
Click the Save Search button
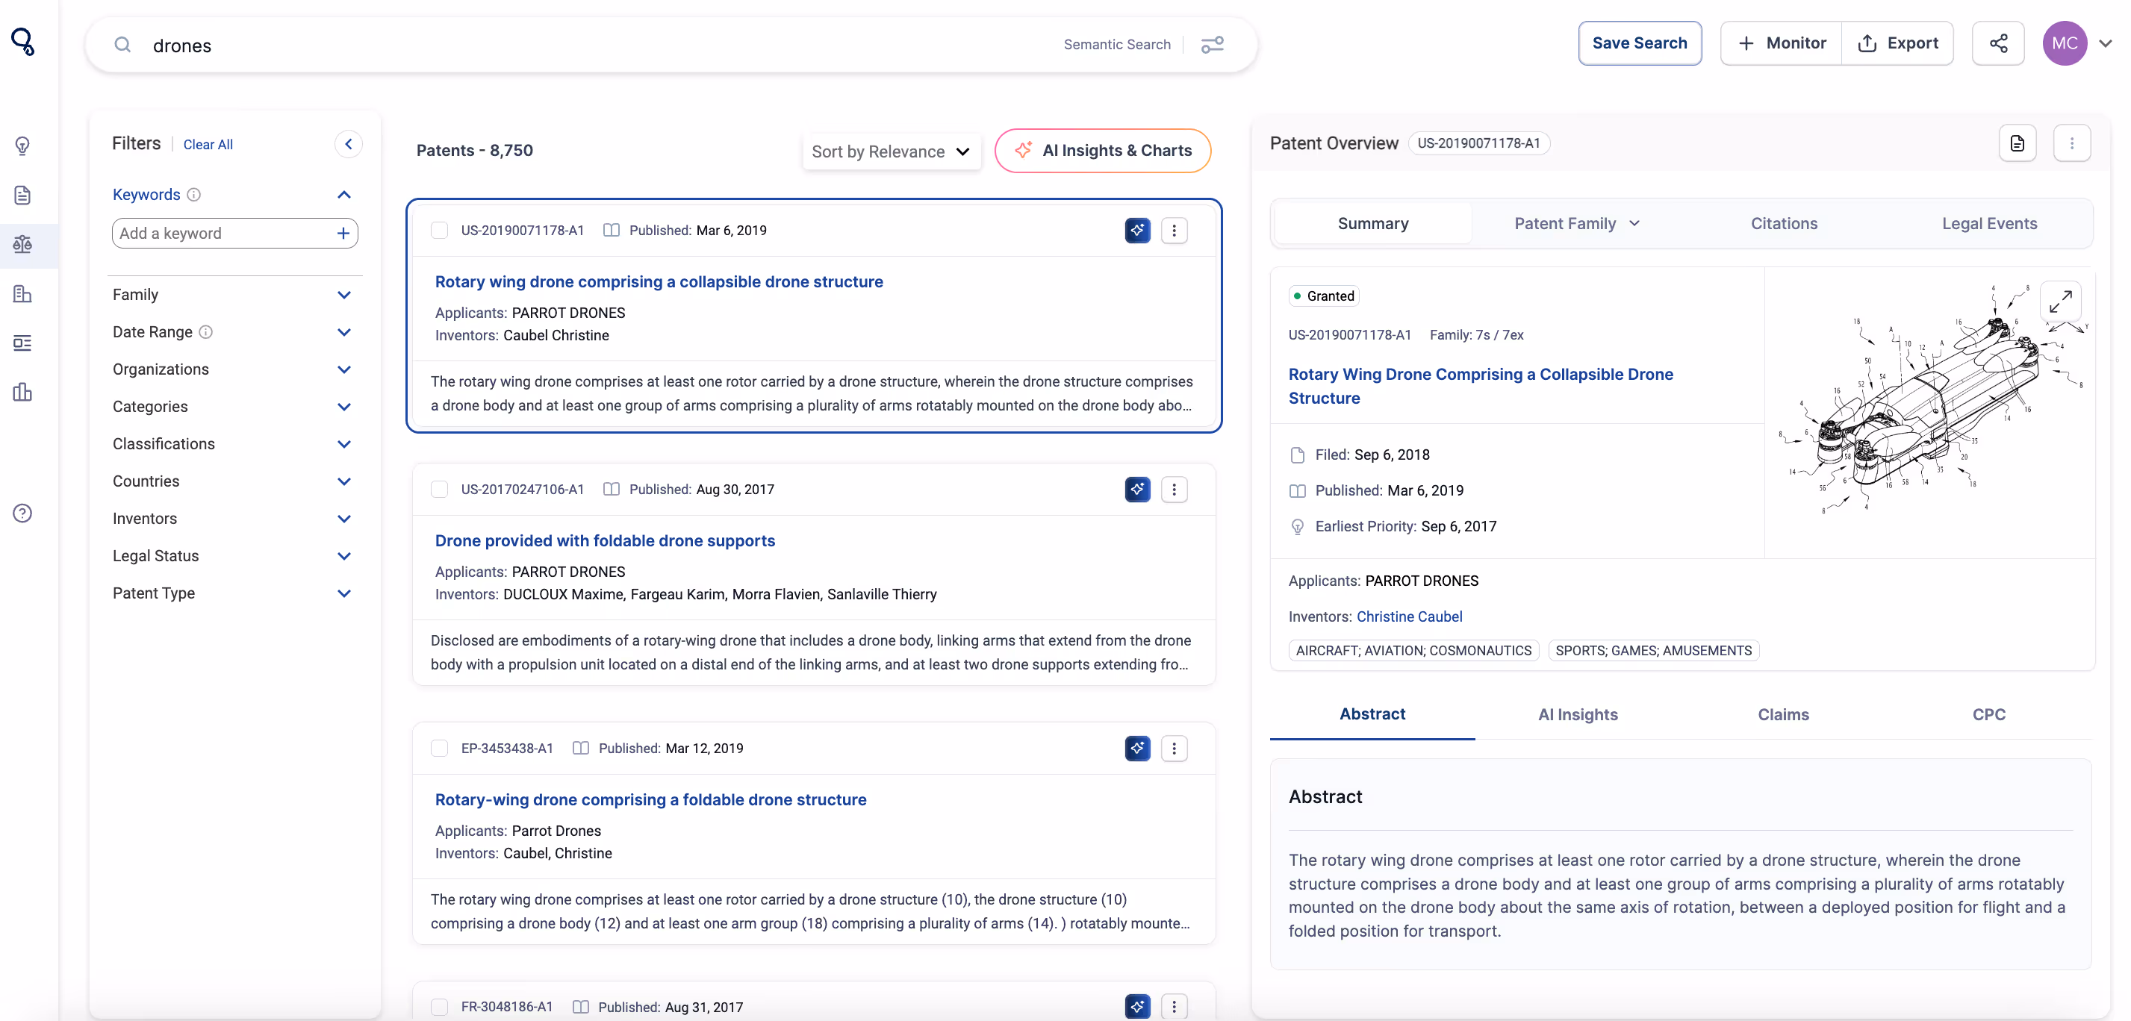(x=1639, y=43)
